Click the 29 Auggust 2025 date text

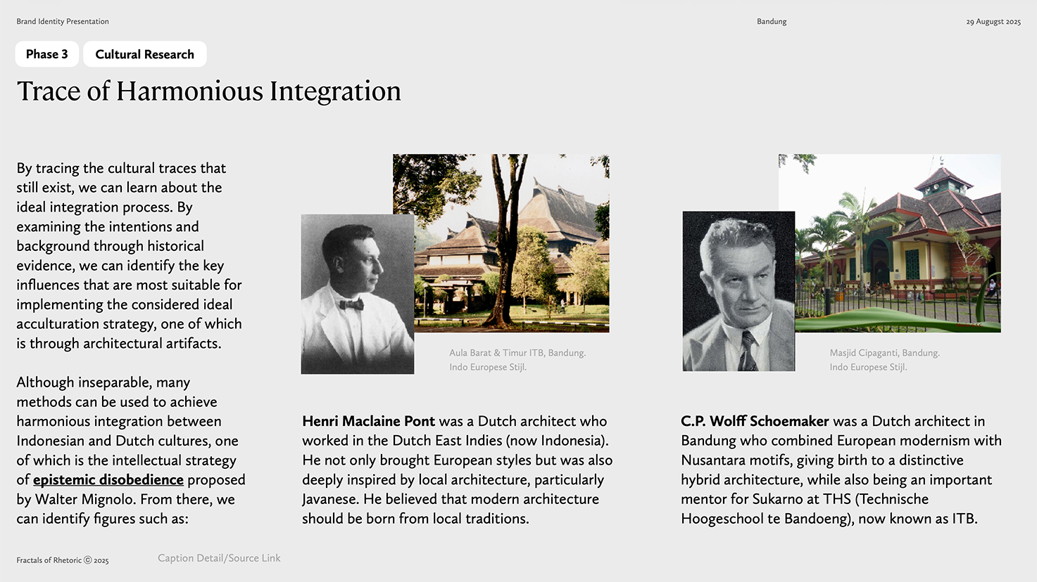point(993,22)
